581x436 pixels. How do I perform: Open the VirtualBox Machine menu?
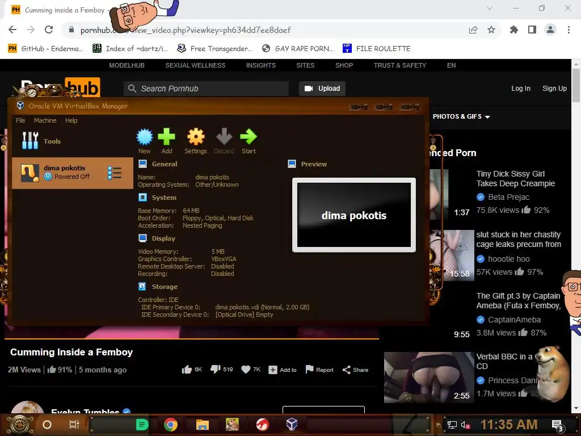(x=45, y=120)
